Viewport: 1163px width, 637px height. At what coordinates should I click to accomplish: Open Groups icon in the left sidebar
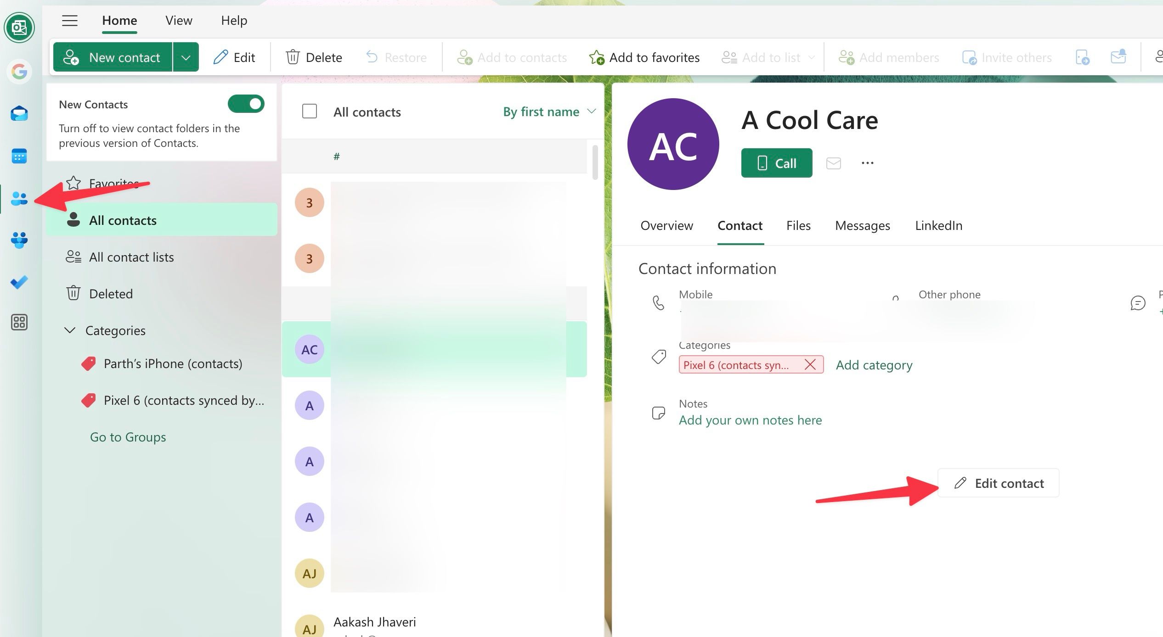(x=19, y=240)
